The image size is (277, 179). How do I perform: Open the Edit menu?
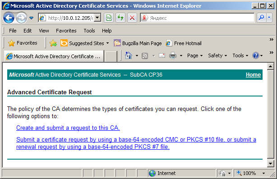[28, 31]
